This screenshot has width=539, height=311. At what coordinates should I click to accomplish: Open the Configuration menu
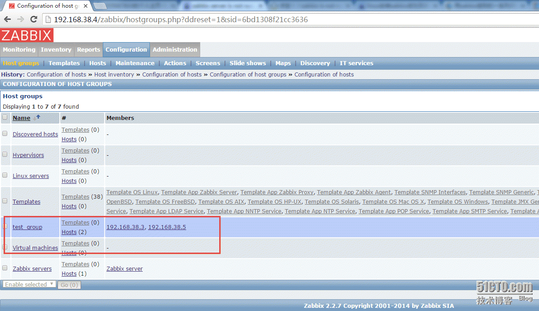click(126, 49)
